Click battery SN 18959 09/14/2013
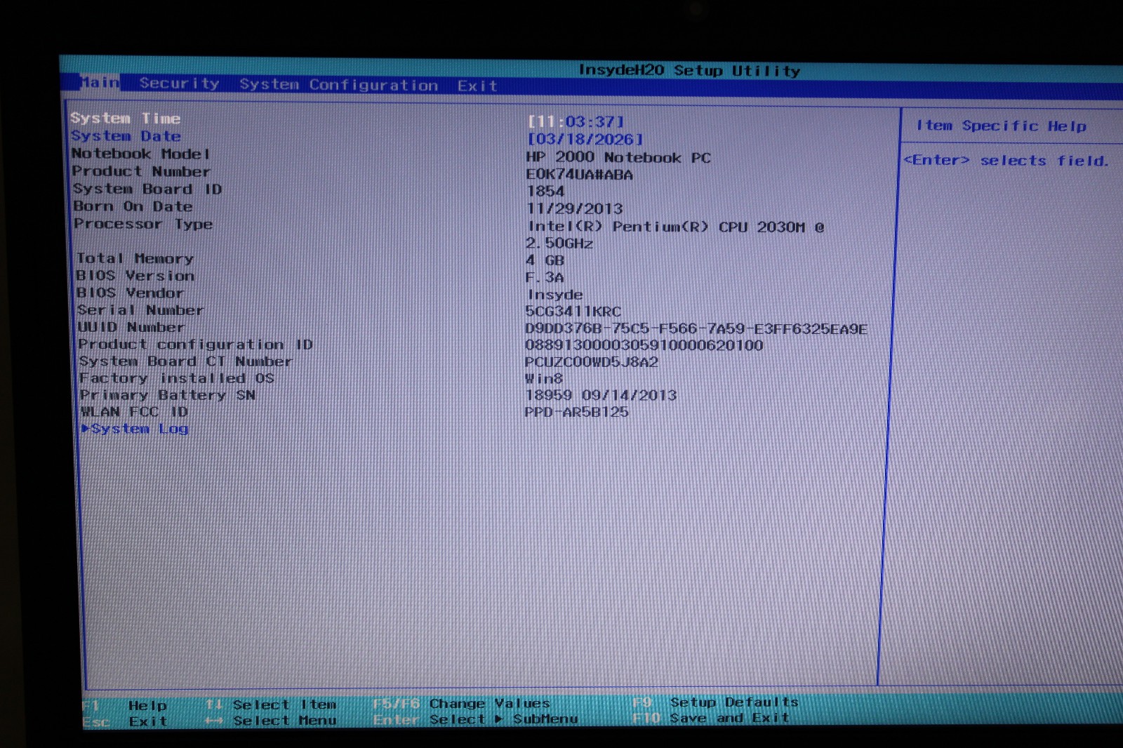 601,396
